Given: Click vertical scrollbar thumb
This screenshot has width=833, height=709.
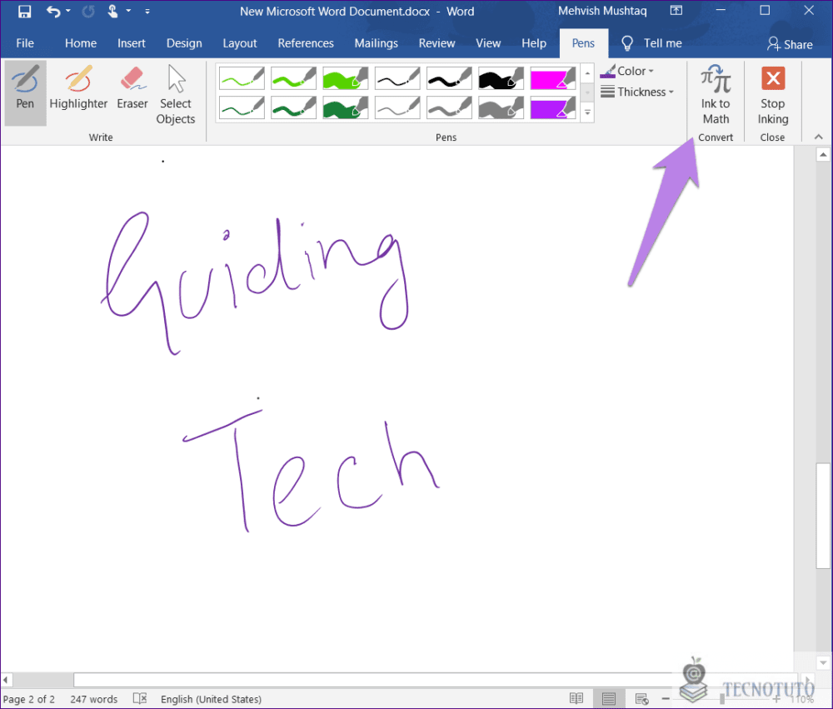Looking at the screenshot, I should (x=823, y=516).
